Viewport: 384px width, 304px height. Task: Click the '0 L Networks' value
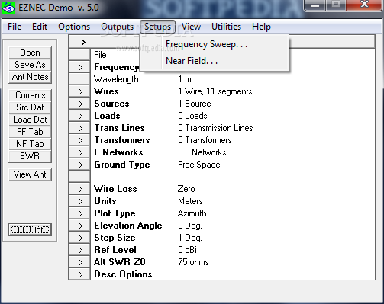[202, 152]
